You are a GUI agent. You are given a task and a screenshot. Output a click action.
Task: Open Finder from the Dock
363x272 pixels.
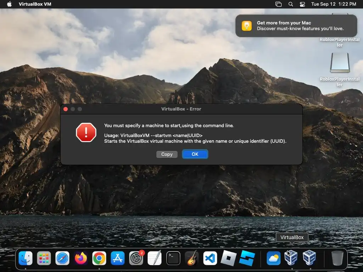(26, 258)
